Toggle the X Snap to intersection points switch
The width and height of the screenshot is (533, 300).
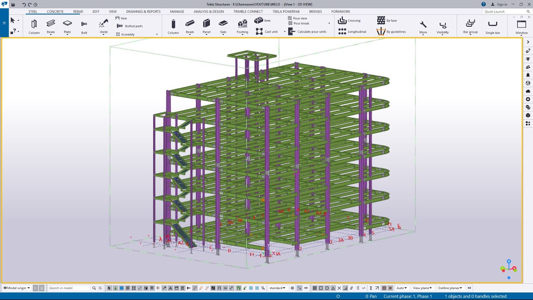click(x=339, y=288)
